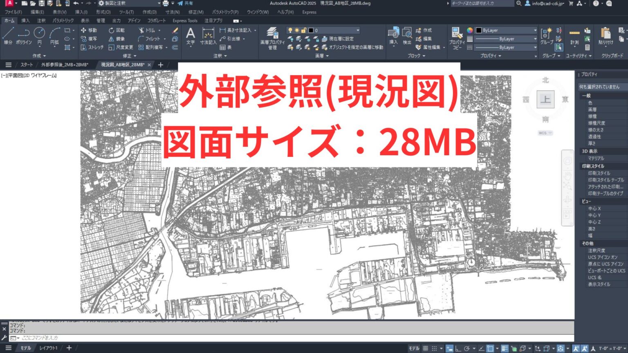The width and height of the screenshot is (628, 353).
Task: Expand the 作成 panel flyout
Action: click(39, 56)
